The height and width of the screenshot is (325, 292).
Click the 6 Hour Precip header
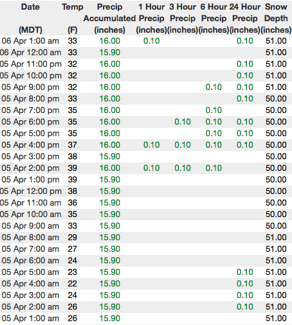click(214, 18)
